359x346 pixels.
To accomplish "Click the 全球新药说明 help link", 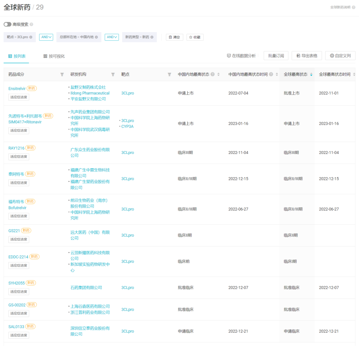I will coord(342,7).
